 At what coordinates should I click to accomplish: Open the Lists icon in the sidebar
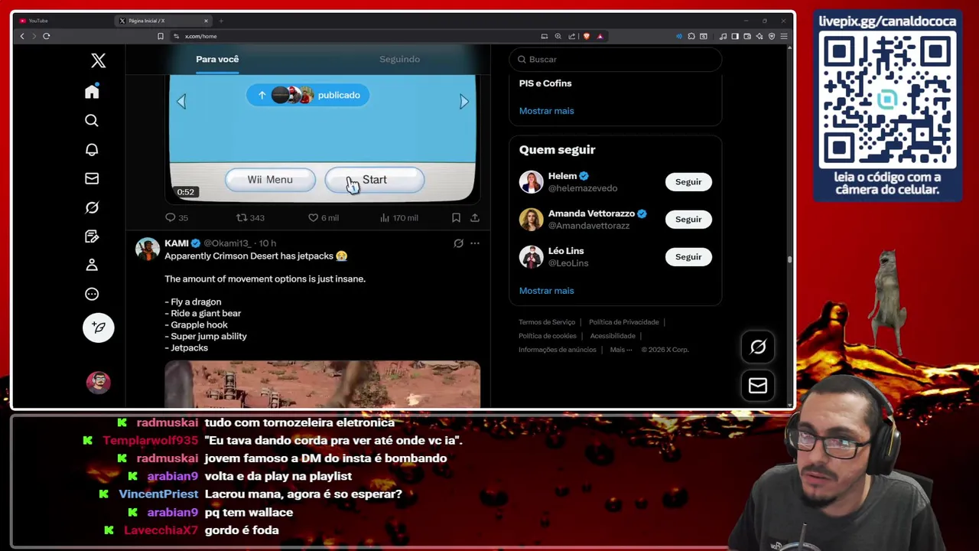[x=92, y=236]
